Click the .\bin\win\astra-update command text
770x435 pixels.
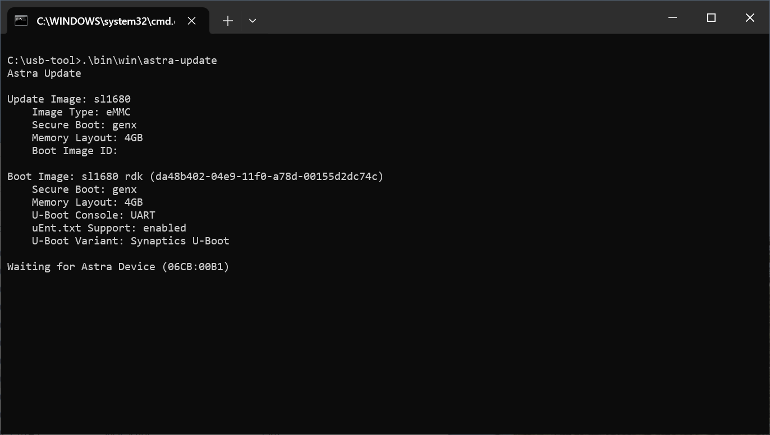click(149, 61)
